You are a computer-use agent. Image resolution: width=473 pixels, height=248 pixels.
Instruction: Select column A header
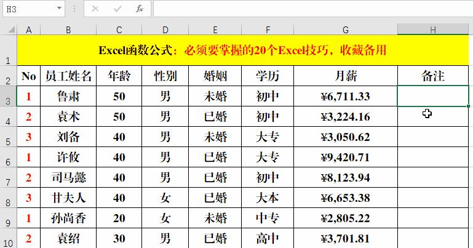29,30
